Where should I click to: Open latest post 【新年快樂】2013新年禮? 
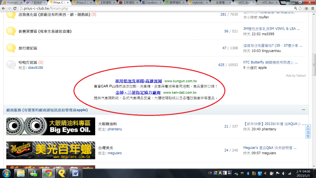[x=274, y=124]
